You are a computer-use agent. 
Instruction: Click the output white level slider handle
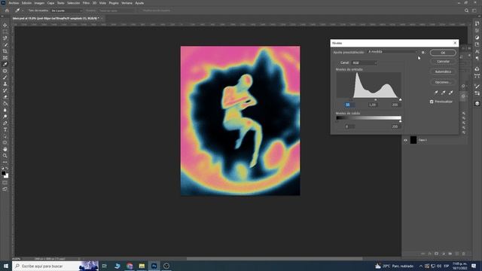[x=400, y=122]
